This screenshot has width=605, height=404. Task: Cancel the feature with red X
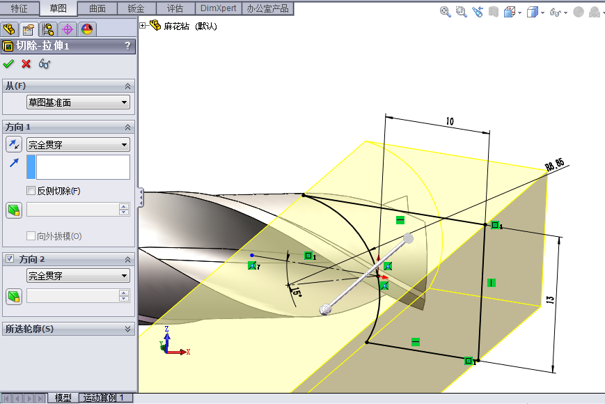26,64
